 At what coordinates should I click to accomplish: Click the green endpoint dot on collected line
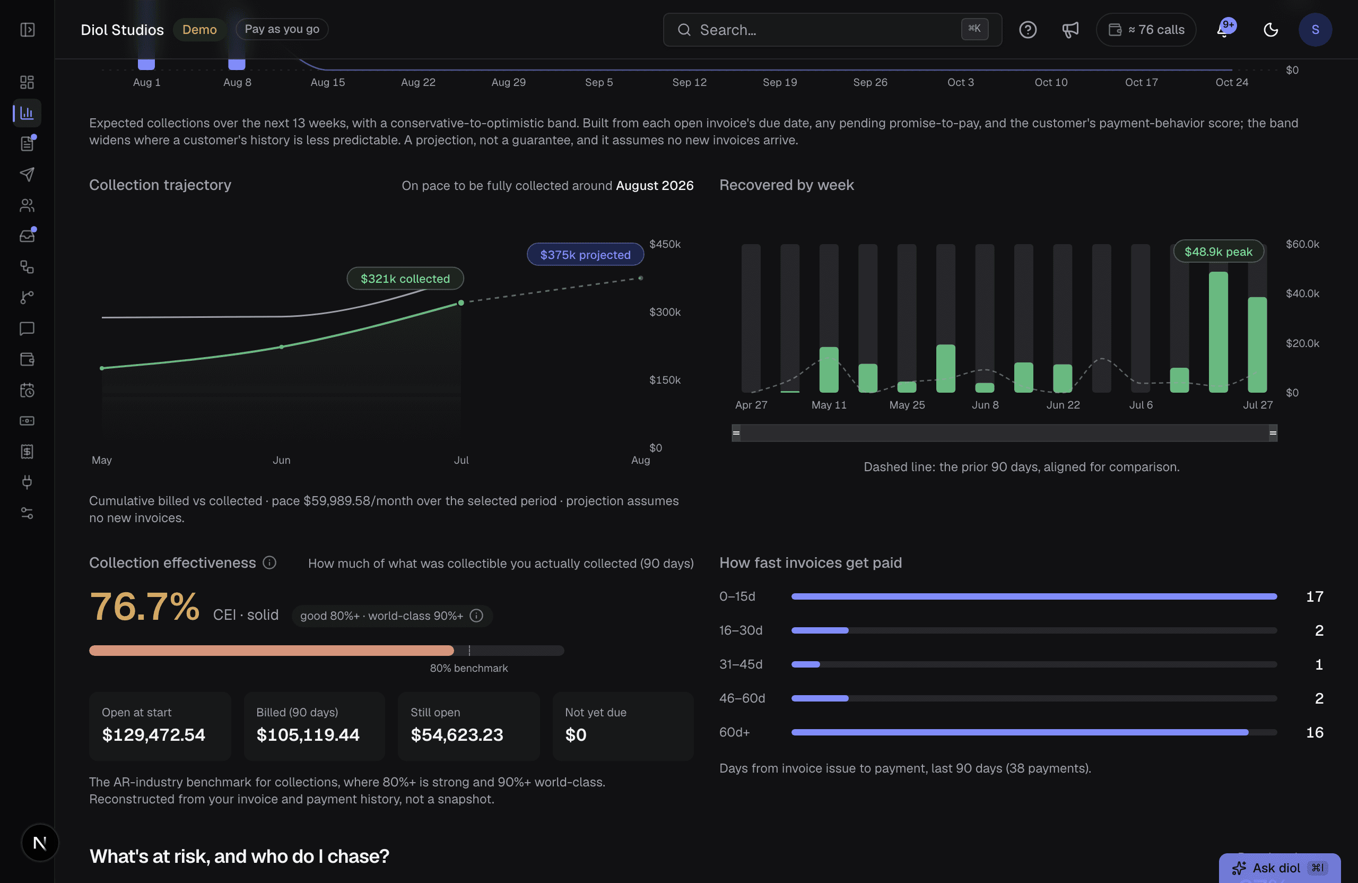[x=461, y=303]
